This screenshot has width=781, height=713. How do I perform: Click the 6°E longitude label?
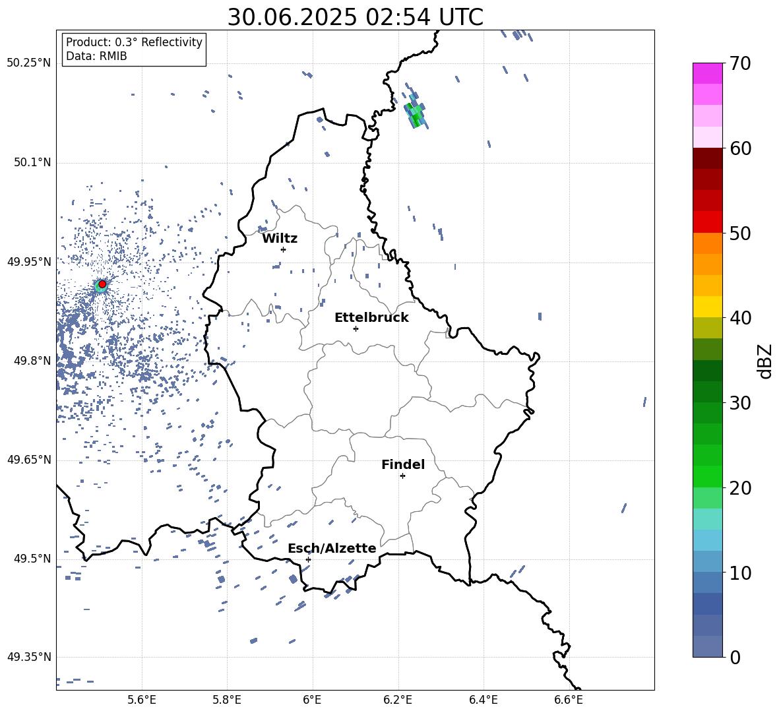click(312, 700)
